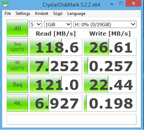Image resolution: width=144 pixels, height=130 pixels.
Task: Select the 4K write value 0.198
Action: tap(110, 103)
